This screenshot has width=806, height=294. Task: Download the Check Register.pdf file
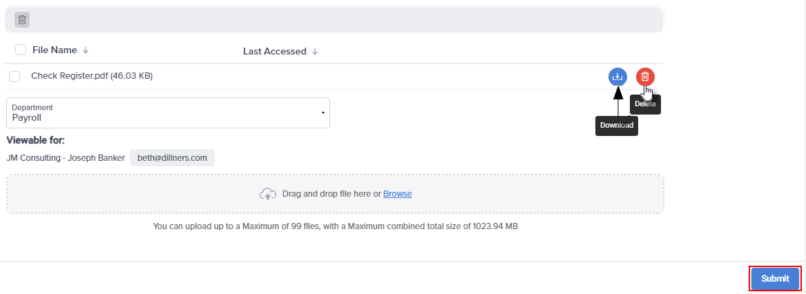[618, 77]
